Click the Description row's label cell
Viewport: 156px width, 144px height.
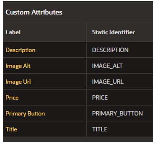[x=44, y=50]
